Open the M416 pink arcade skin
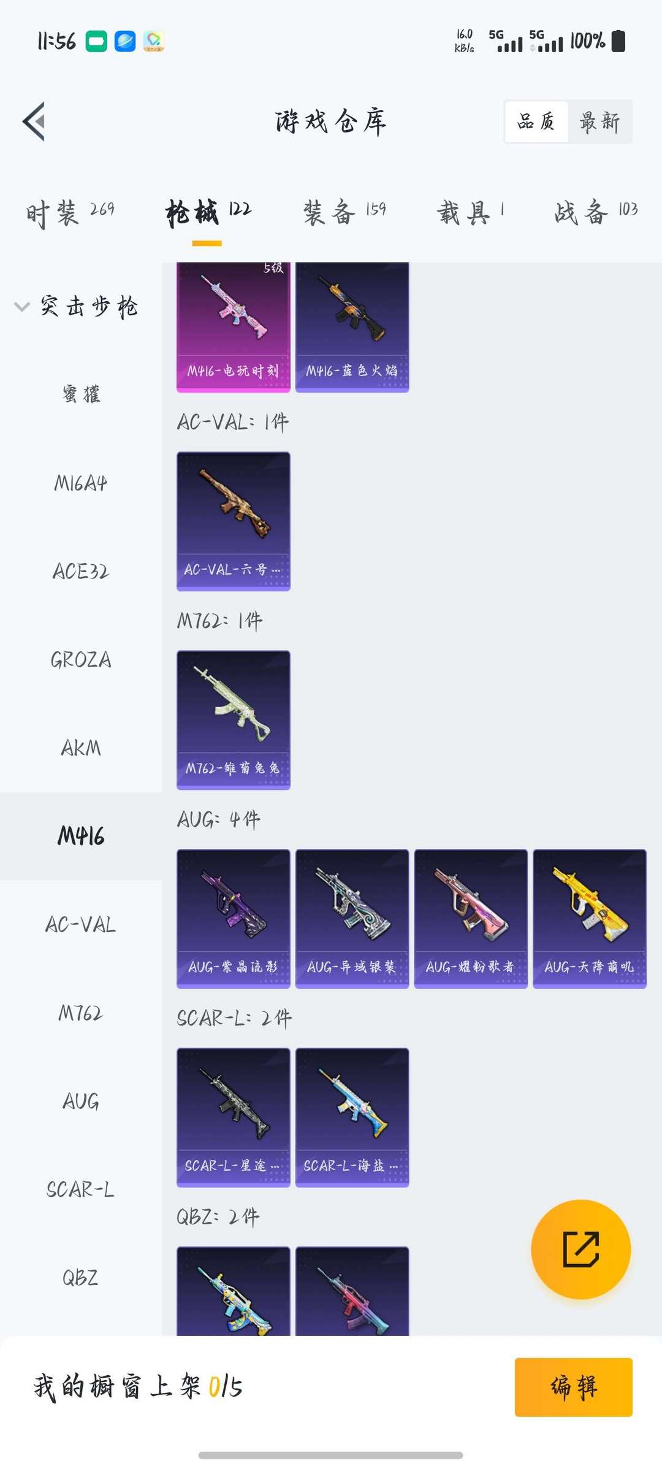The image size is (662, 1472). tap(233, 327)
